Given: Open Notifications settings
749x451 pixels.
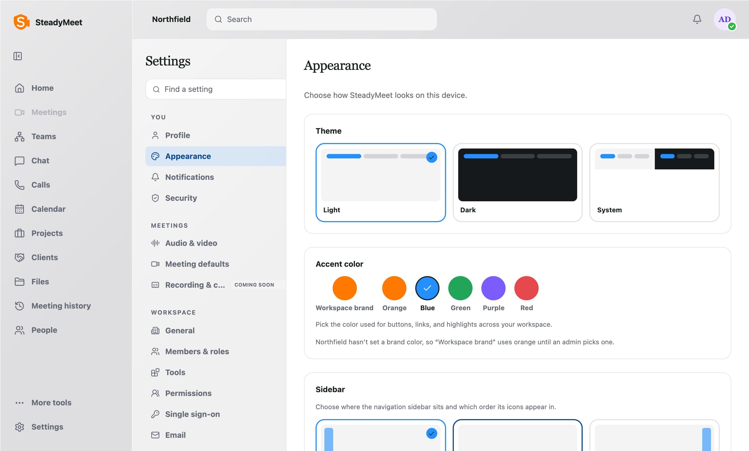Looking at the screenshot, I should (216, 177).
